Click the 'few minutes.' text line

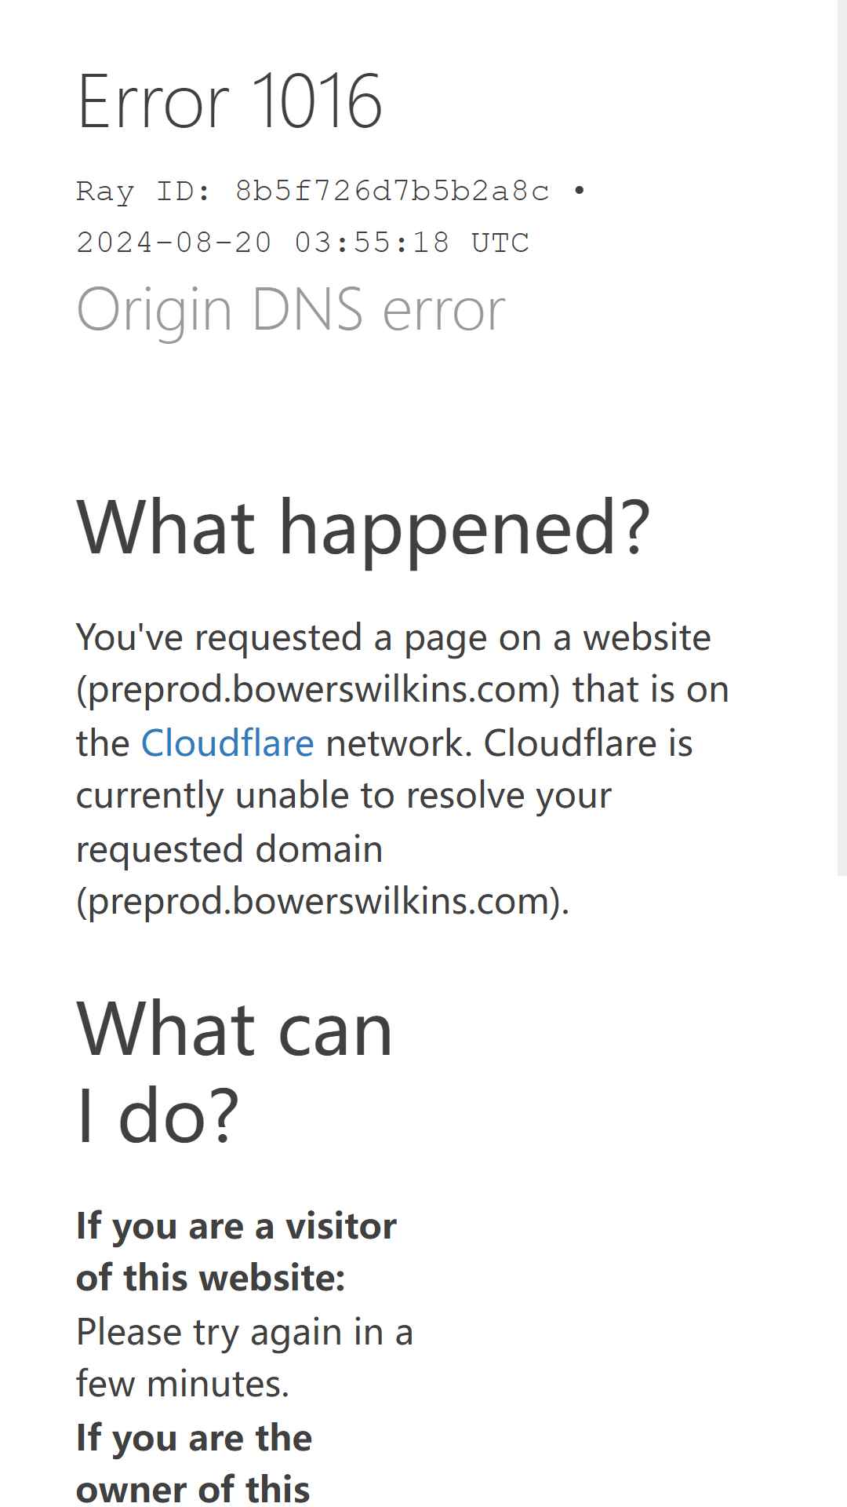[183, 1384]
